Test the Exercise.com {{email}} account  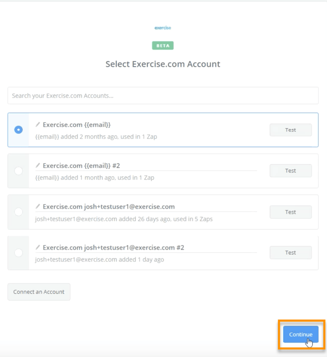coord(290,130)
